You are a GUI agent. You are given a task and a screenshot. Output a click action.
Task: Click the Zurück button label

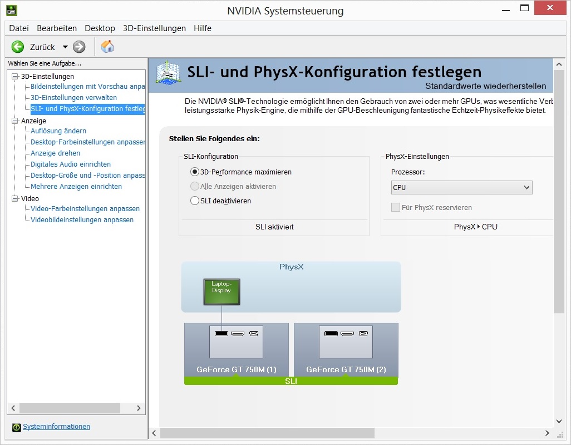click(42, 47)
